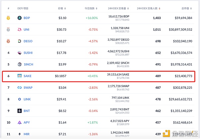Select the SUSHI price $17.78
Viewport: 200px width, 139px height.
(61, 53)
